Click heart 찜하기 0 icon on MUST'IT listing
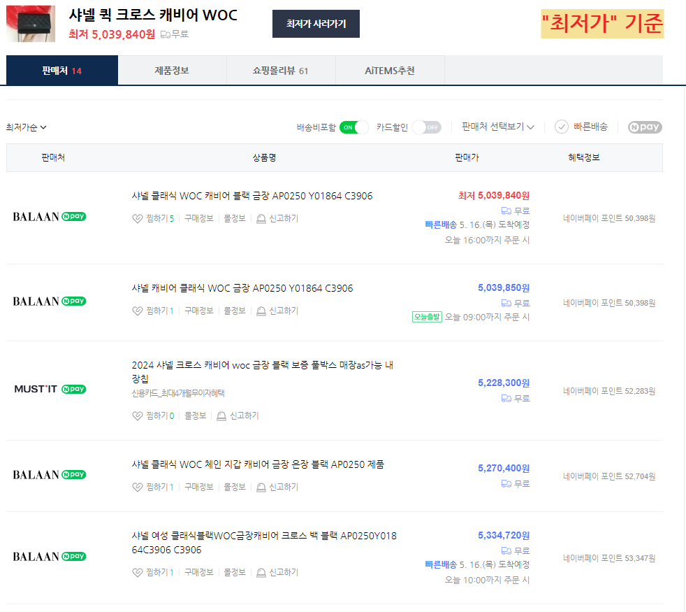Screen dimensions: 686x612 138,415
